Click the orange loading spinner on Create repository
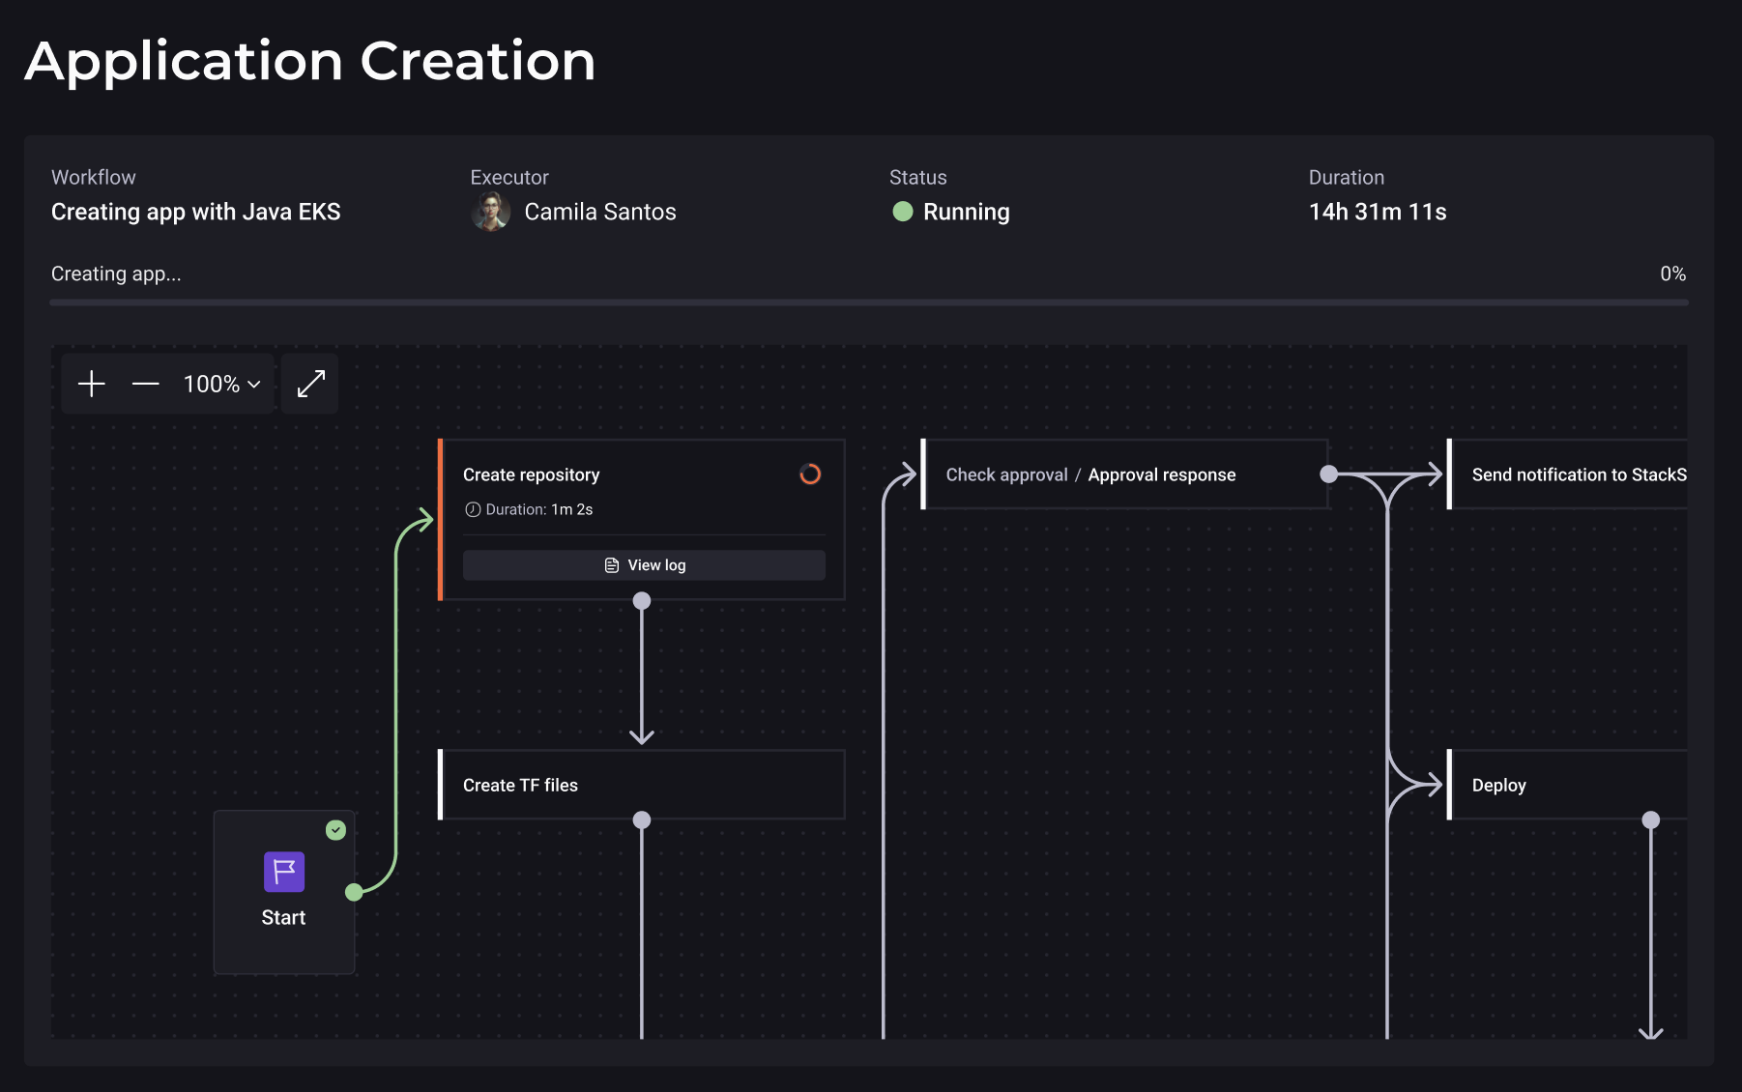The image size is (1742, 1092). click(810, 474)
